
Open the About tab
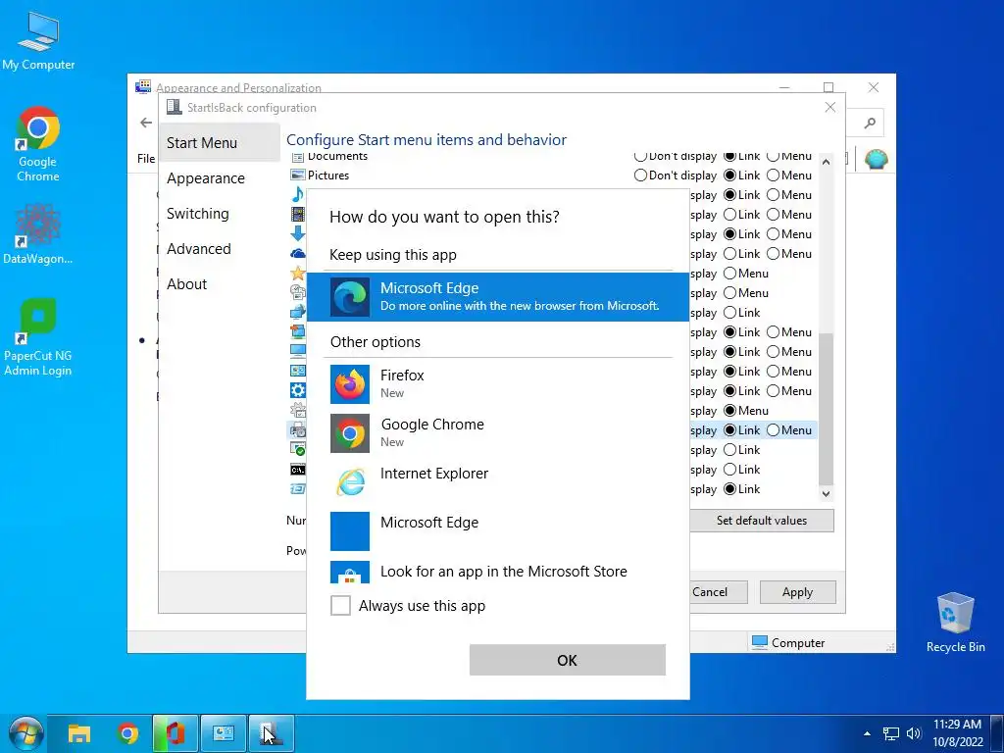coord(219,283)
